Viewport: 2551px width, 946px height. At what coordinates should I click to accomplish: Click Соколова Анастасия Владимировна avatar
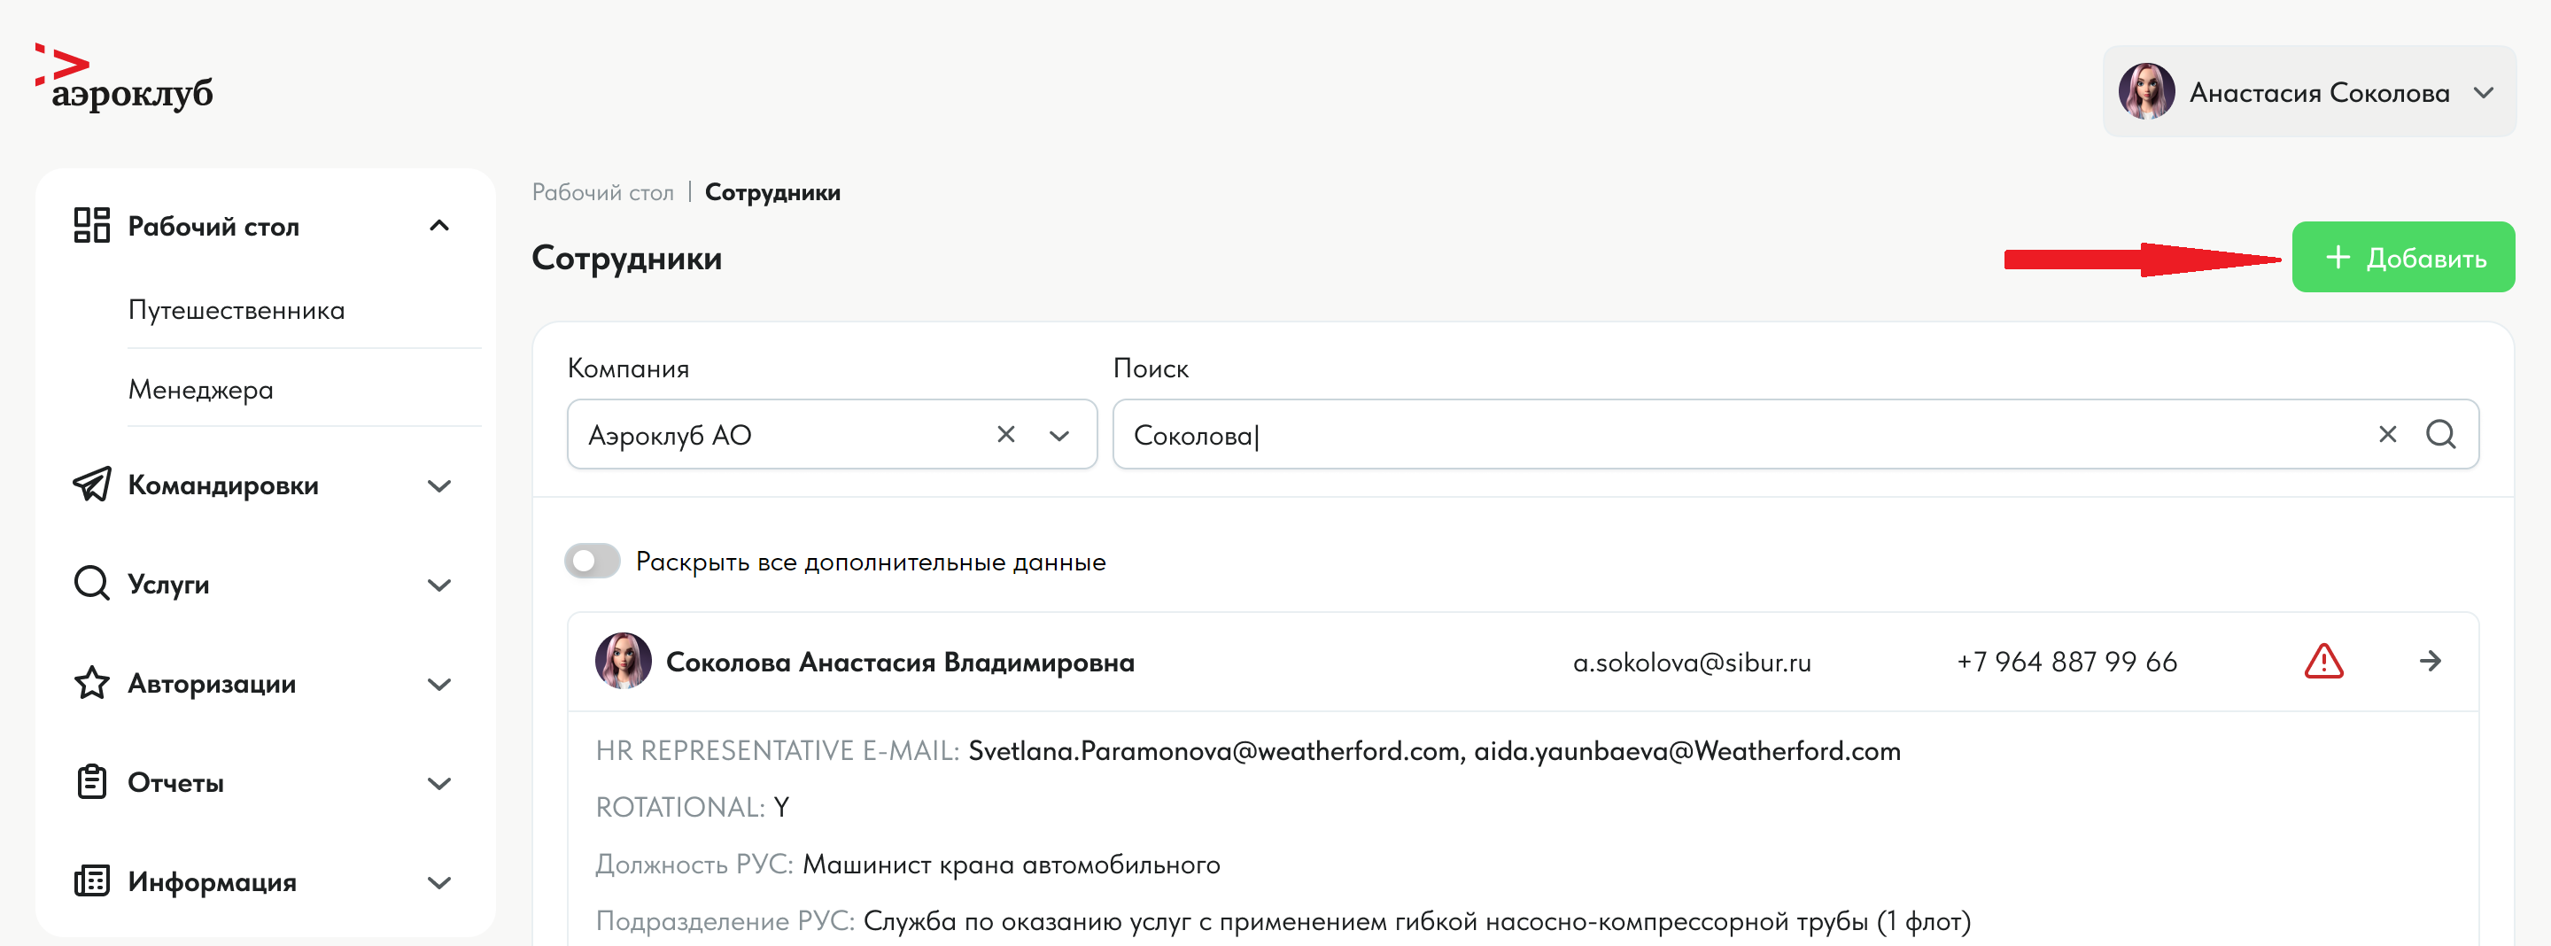point(623,662)
